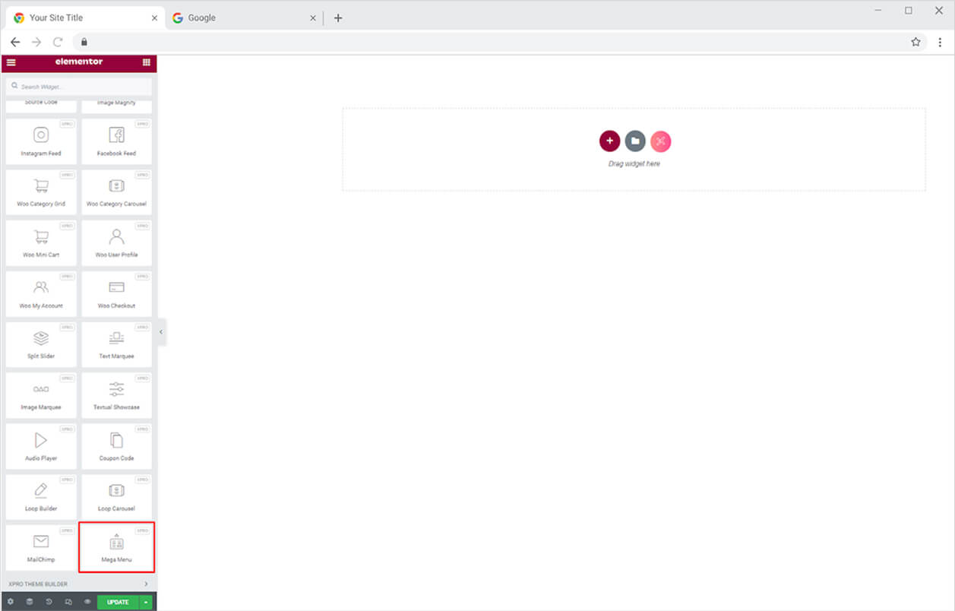Image resolution: width=955 pixels, height=611 pixels.
Task: Open page settings gear in footer
Action: (11, 602)
